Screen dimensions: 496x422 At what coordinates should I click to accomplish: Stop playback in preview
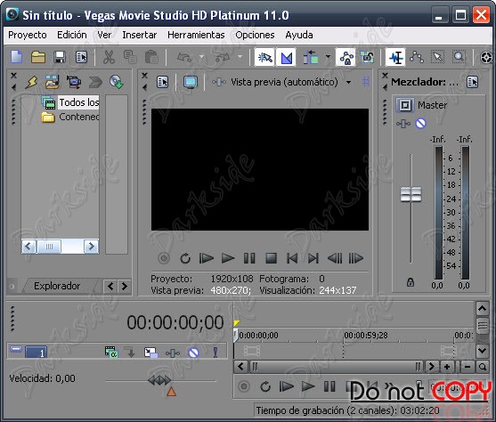[271, 258]
